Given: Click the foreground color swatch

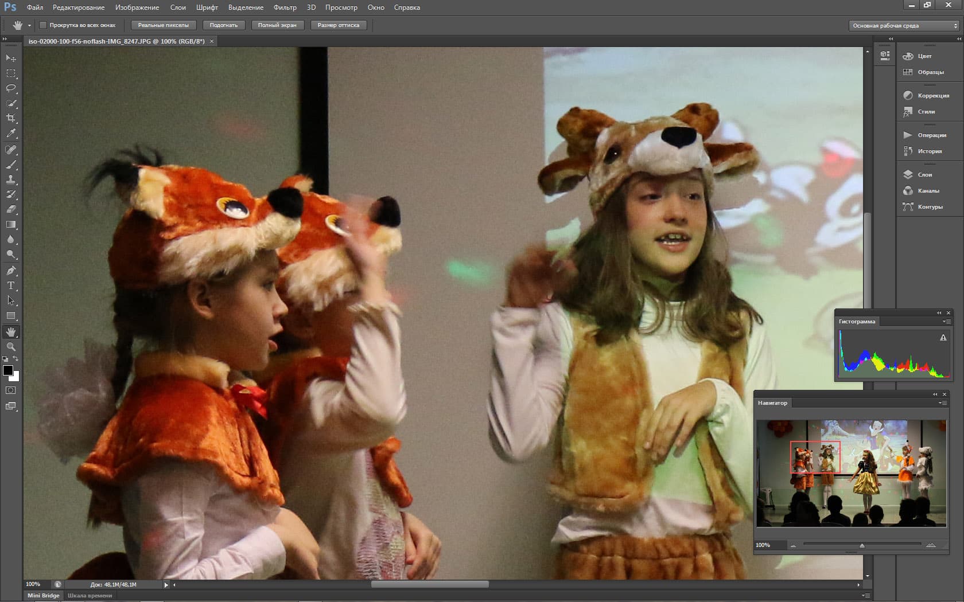Looking at the screenshot, I should tap(8, 370).
